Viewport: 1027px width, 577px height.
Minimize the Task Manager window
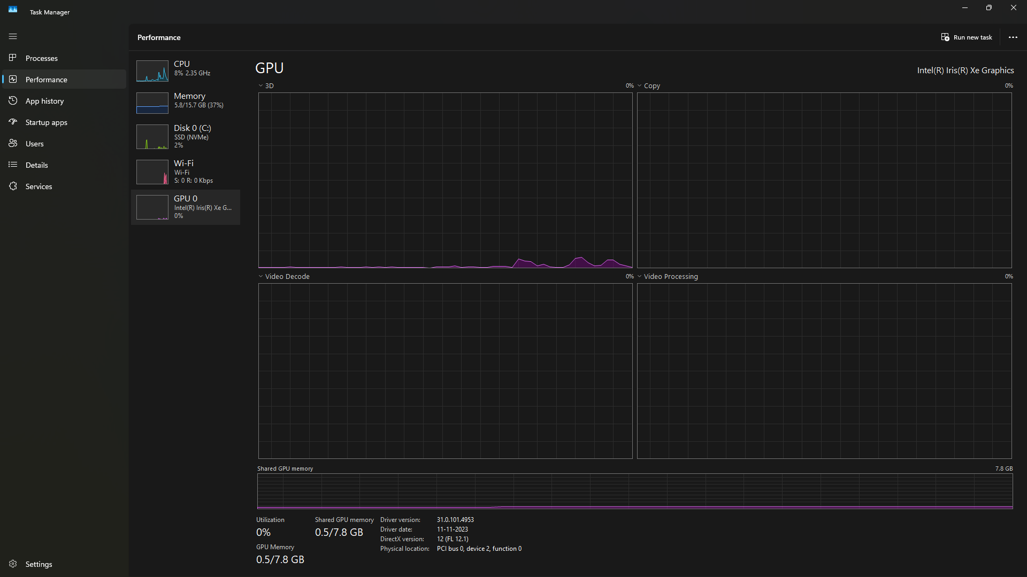pos(964,8)
